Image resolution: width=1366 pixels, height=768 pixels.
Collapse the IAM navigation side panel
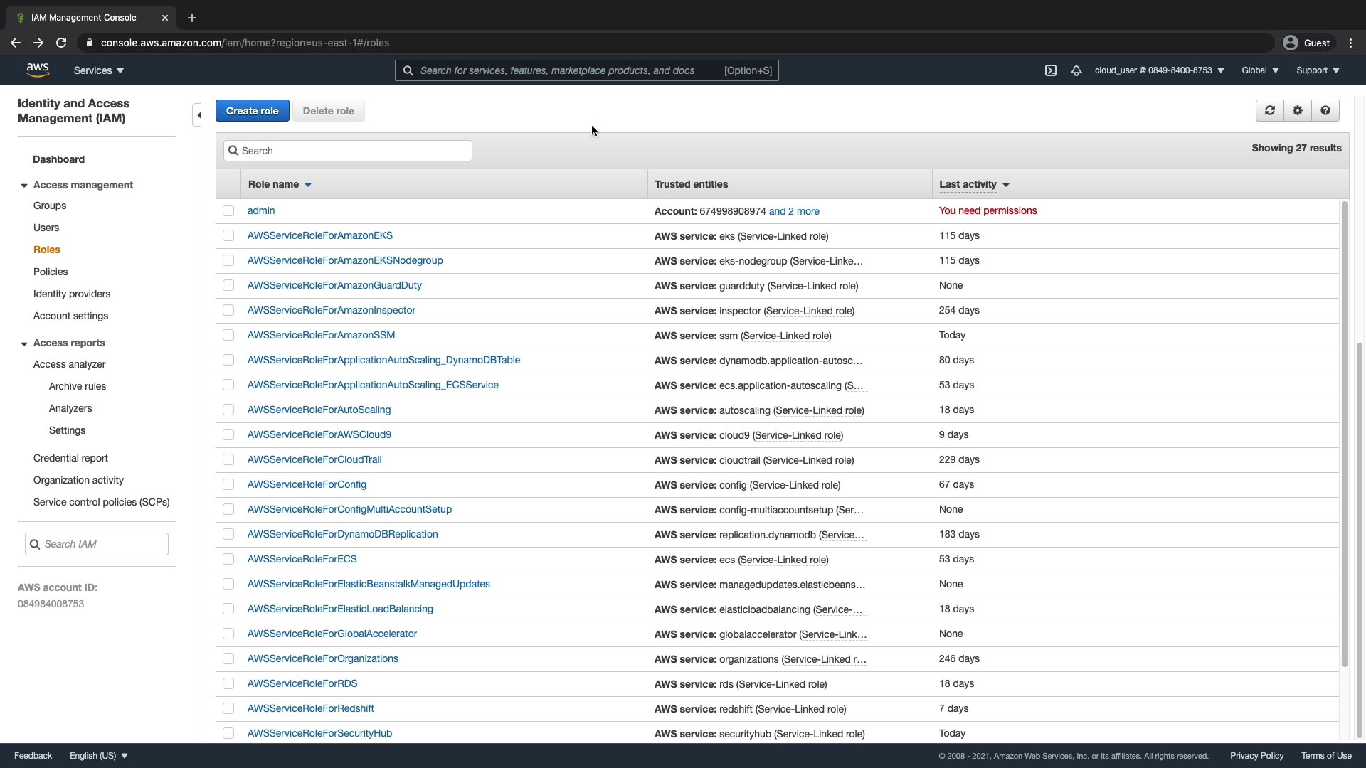199,115
